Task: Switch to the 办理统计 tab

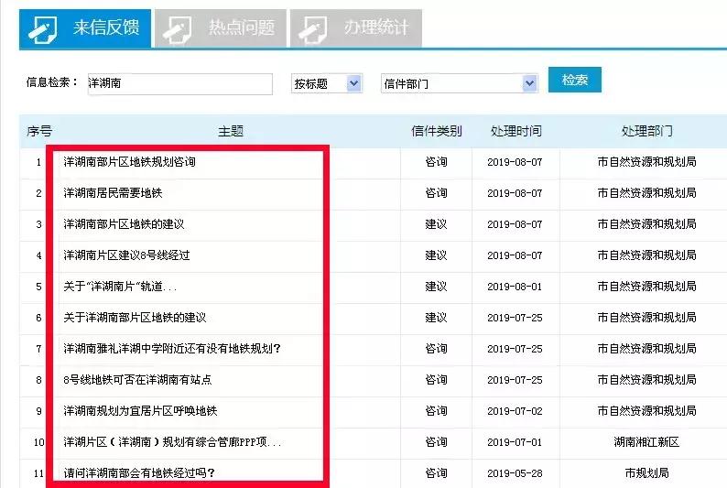Action: 355,28
